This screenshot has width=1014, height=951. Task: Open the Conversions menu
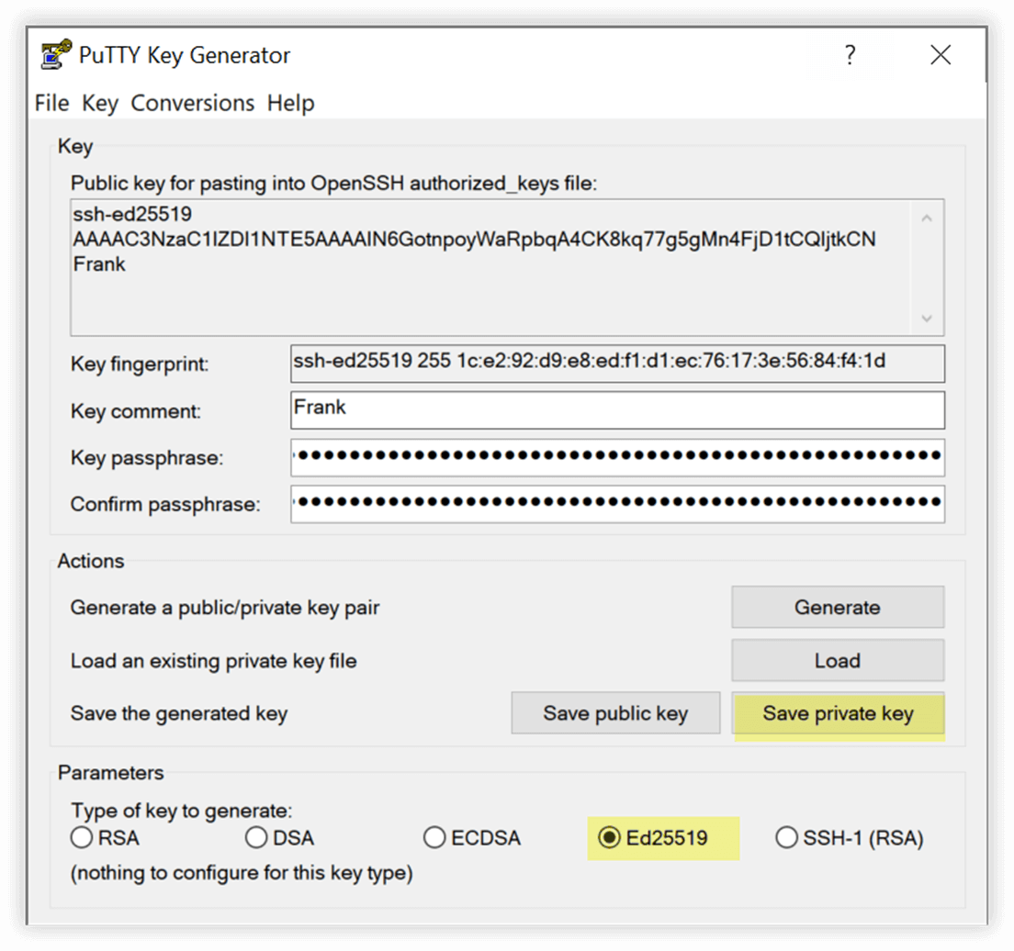click(193, 103)
